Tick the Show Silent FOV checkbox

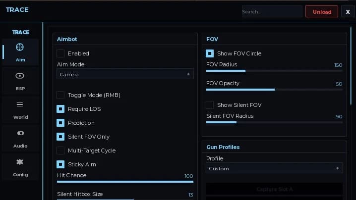click(210, 105)
